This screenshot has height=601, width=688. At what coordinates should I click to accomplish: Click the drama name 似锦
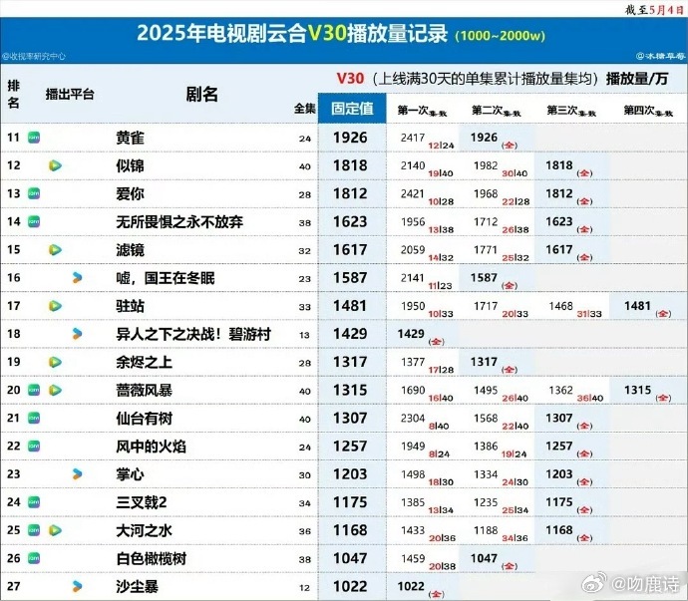pos(131,165)
